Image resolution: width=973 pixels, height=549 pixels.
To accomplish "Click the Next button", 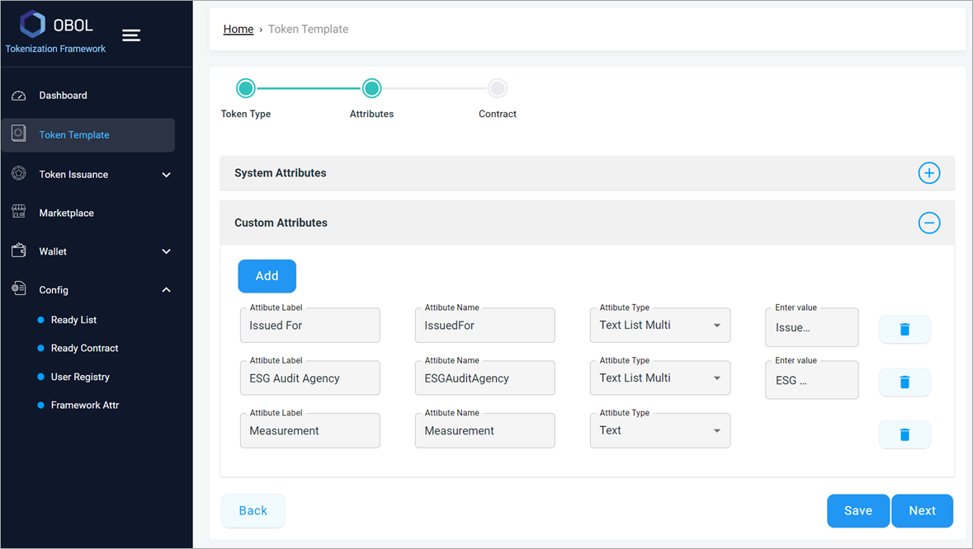I will [x=922, y=510].
